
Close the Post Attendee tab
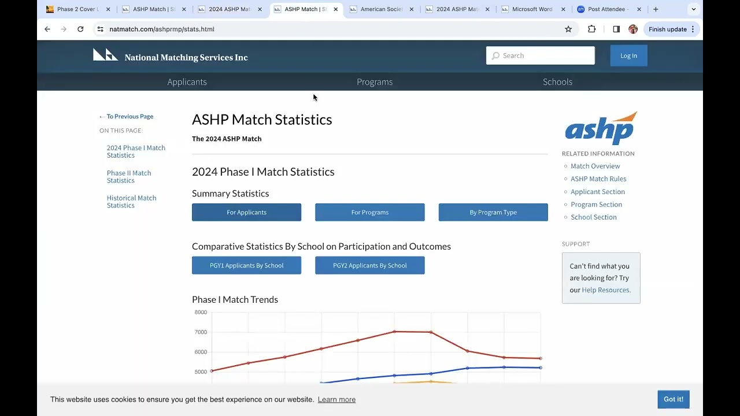click(639, 9)
